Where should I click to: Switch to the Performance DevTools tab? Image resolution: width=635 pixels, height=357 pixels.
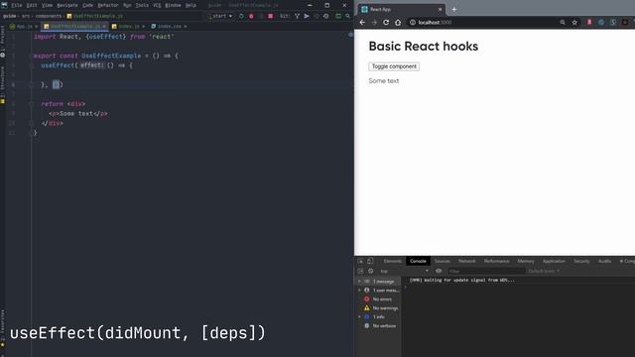click(496, 261)
